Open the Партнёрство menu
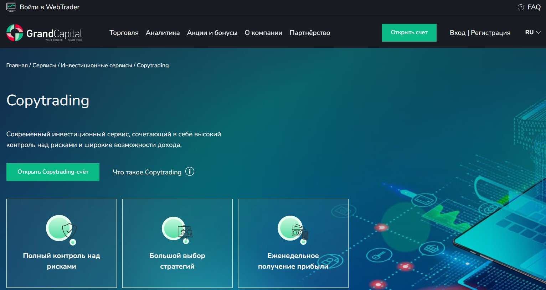This screenshot has width=546, height=290. tap(310, 33)
